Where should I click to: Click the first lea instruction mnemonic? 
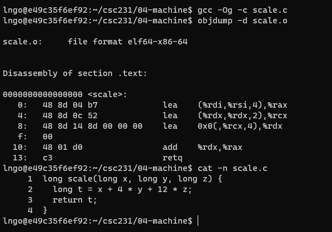click(170, 105)
